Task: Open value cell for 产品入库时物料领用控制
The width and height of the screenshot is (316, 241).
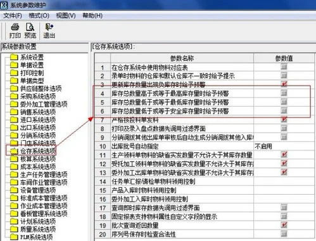Action: pos(284,190)
